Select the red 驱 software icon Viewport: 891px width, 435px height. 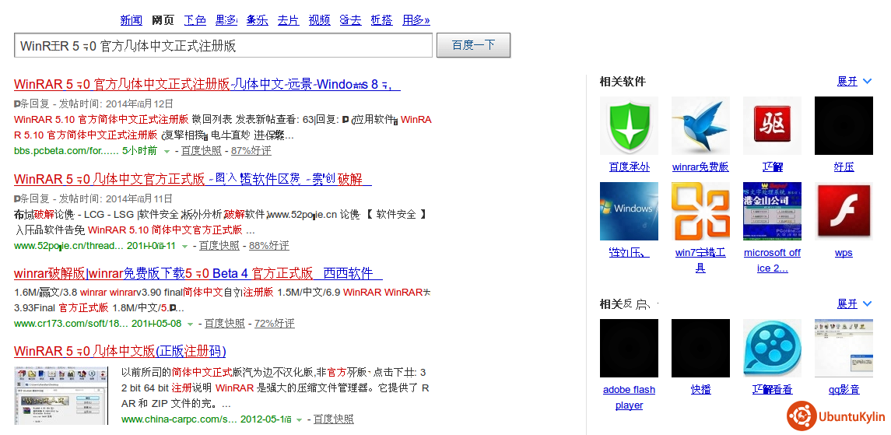(772, 125)
